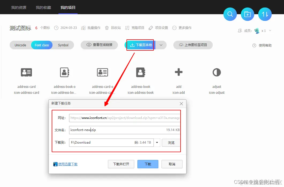Viewport: 284px width, 187px height.
Task: Click the 网址 URL field
Action: tap(125, 118)
